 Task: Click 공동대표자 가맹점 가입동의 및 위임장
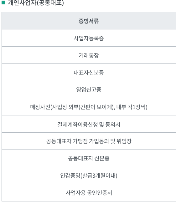(x=89, y=141)
